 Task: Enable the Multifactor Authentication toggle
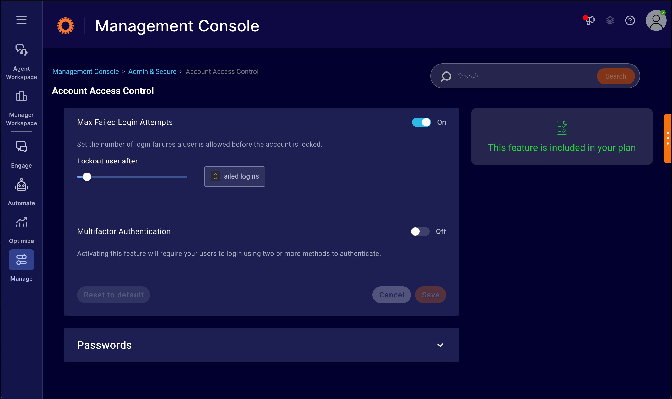(420, 231)
